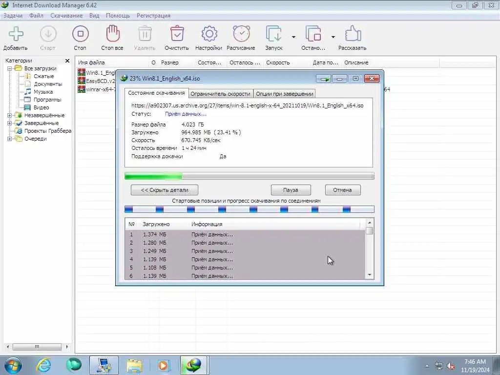Click the Загружено column header in connections list

pos(156,224)
